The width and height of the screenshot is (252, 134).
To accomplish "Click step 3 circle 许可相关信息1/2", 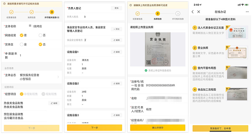I will coord(52,12).
